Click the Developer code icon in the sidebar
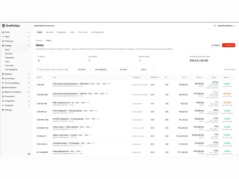Screen dimensions: 239x179 click(3, 105)
